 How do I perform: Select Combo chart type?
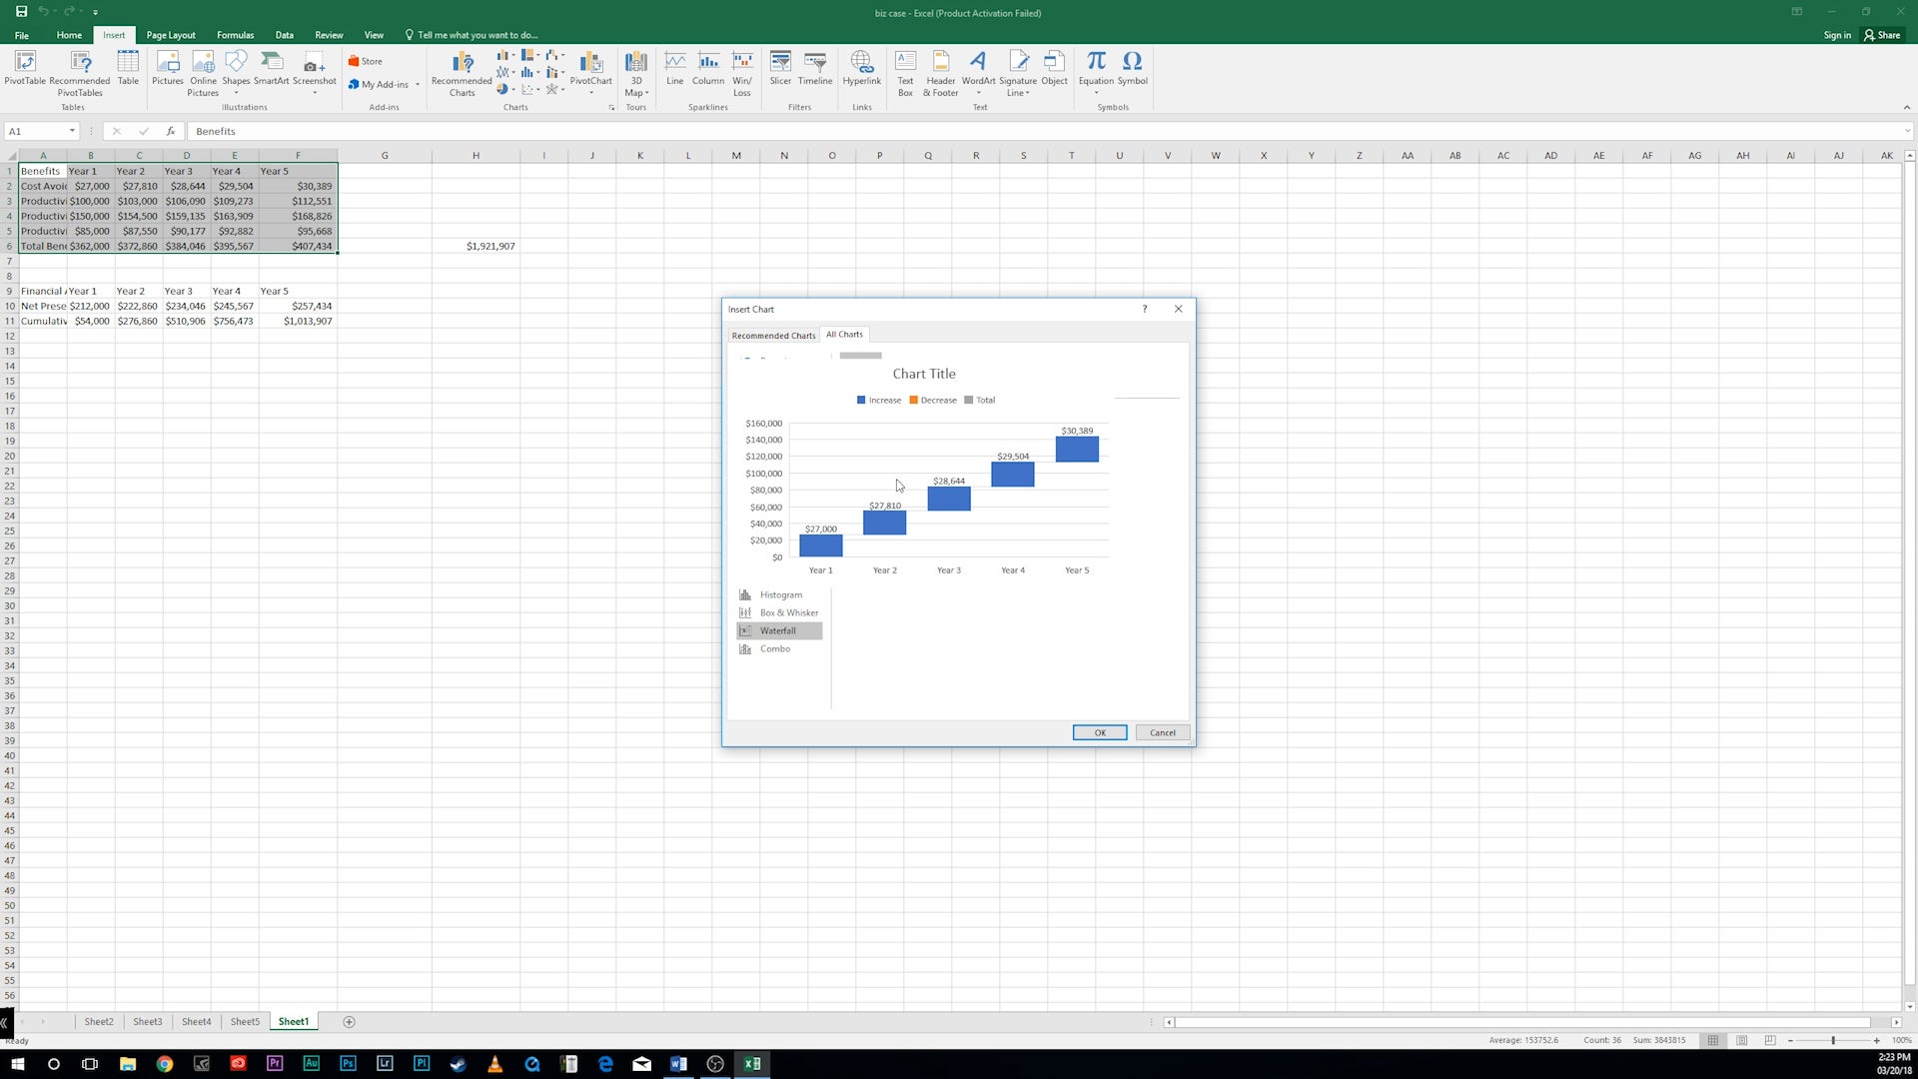pyautogui.click(x=780, y=648)
